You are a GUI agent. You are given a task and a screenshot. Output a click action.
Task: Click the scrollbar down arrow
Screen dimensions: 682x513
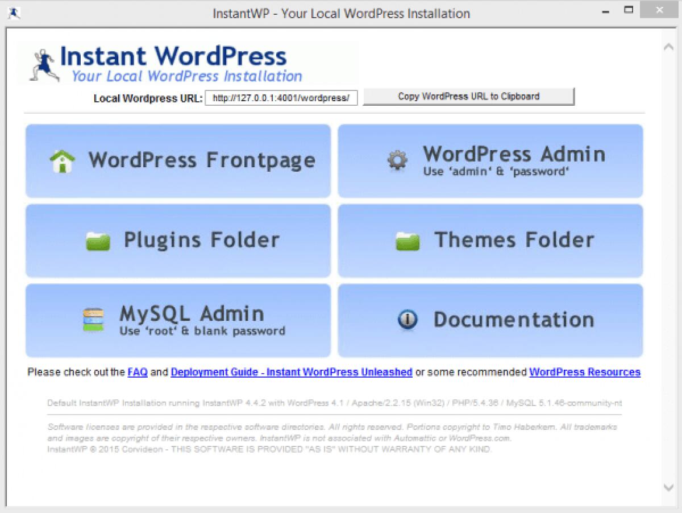point(669,487)
